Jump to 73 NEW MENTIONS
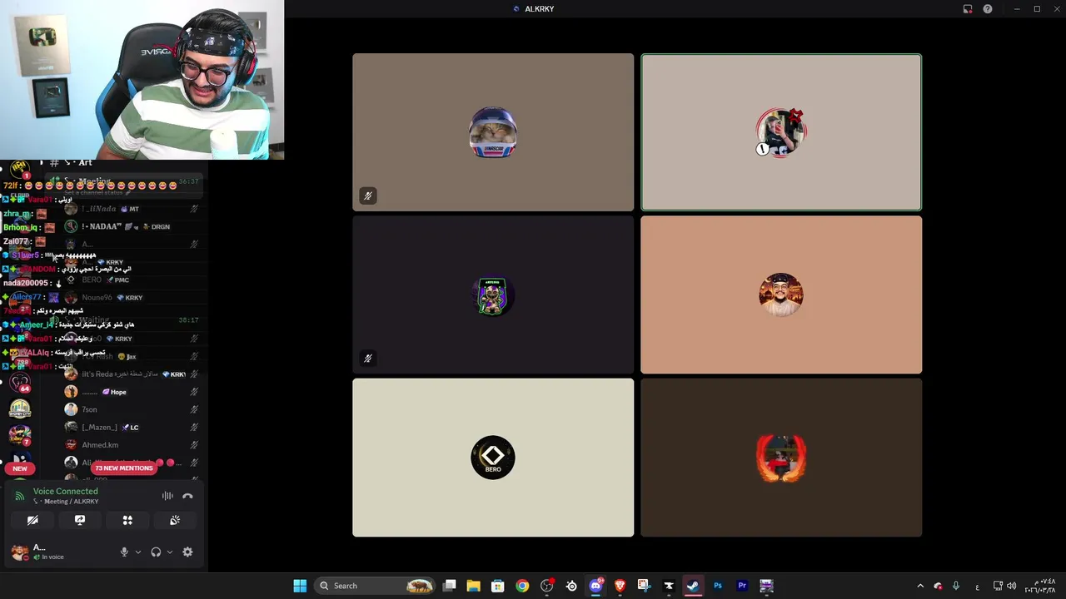The height and width of the screenshot is (599, 1066). coord(124,468)
